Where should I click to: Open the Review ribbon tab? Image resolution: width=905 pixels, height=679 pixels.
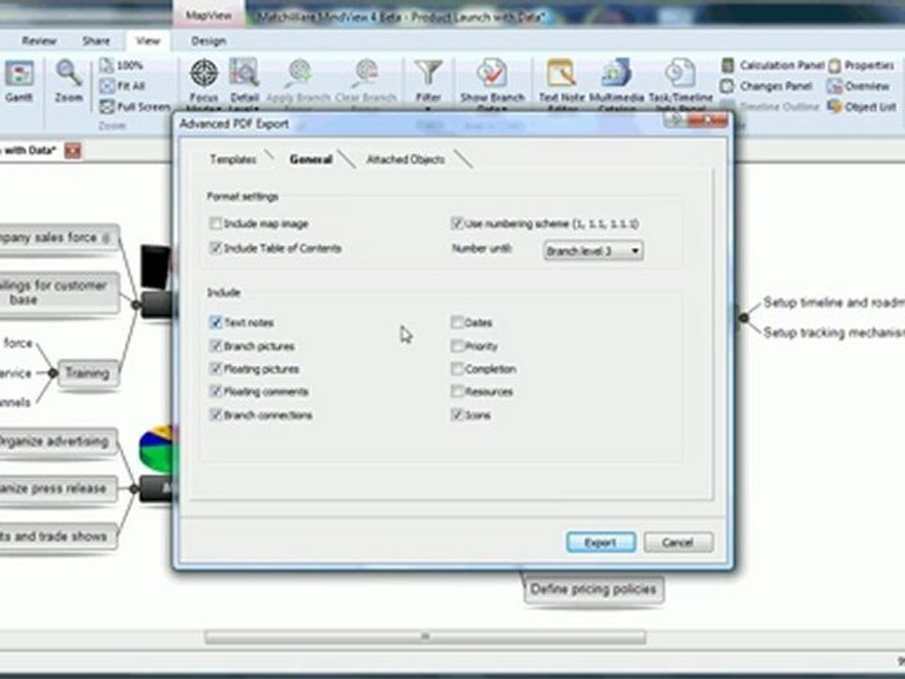40,41
